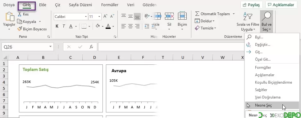Open the Doldur (Fill) menu
Image resolution: width=301 pixels, height=118 pixels.
205,21
